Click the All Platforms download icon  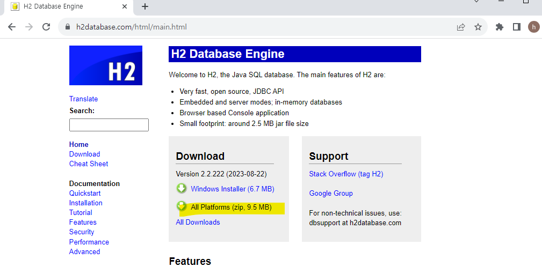182,206
